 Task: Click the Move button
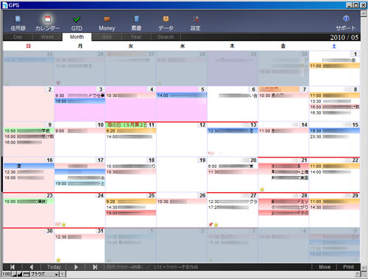325,267
